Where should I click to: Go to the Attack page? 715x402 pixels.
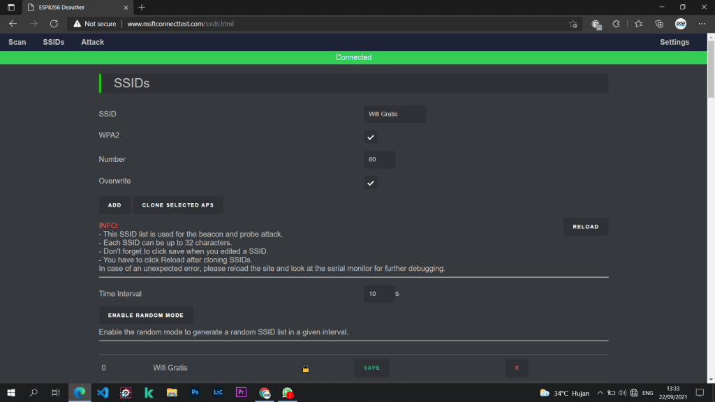point(92,43)
